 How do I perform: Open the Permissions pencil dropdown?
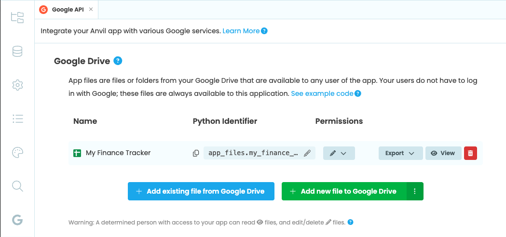(339, 153)
